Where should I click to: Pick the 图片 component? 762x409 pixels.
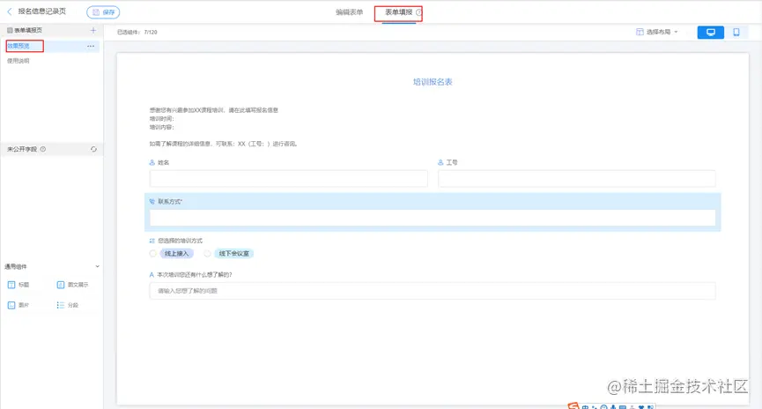(x=18, y=305)
